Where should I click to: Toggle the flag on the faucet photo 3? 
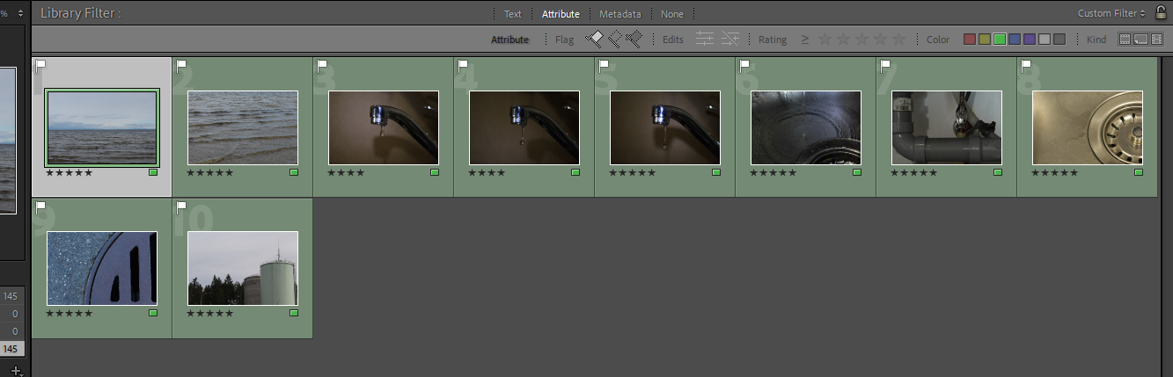pos(323,66)
